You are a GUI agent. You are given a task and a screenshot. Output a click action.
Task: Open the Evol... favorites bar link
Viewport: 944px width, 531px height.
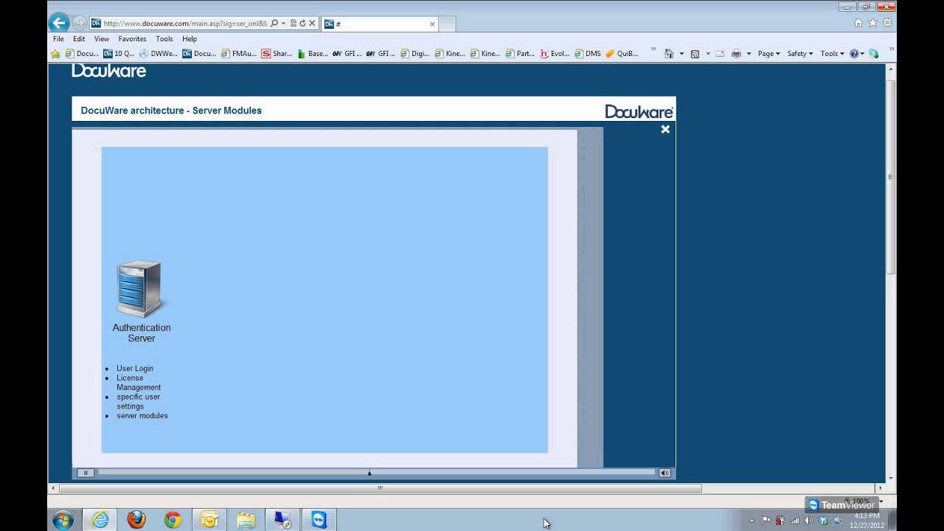click(555, 54)
